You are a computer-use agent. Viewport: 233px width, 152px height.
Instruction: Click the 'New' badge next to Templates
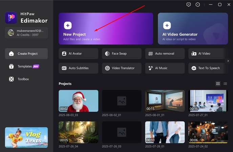[x=36, y=66]
